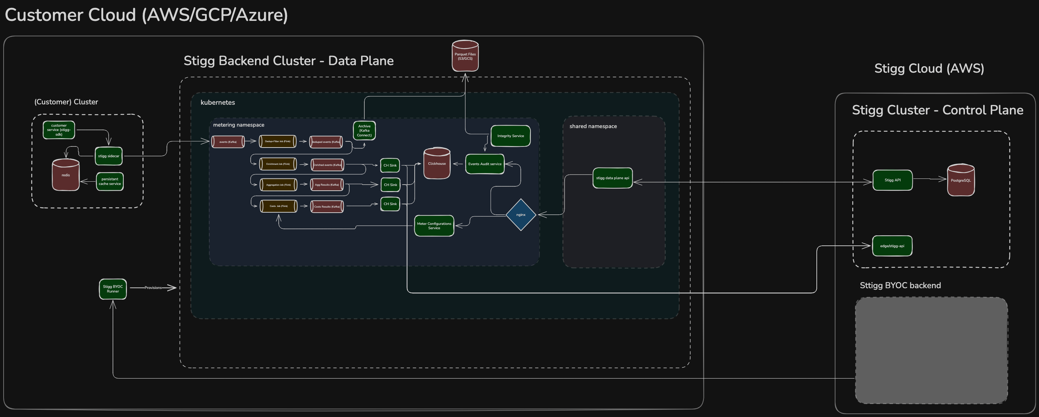The height and width of the screenshot is (417, 1039).
Task: Click the Stigg Backend Cluster - Data Plane heading
Action: coord(289,60)
